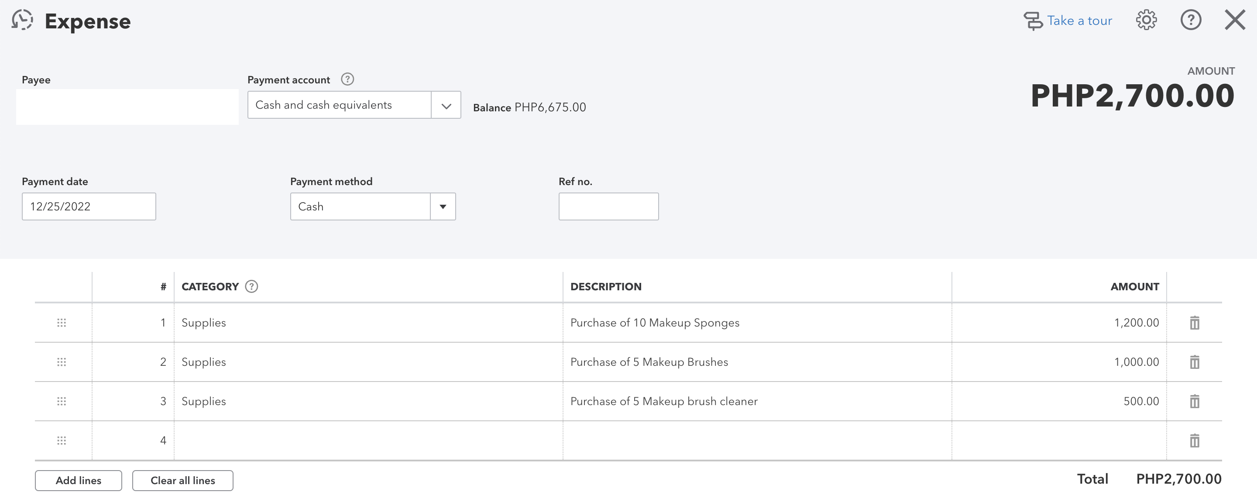Click the Ref no. input box
Viewport: 1257px width, 502px height.
pos(608,207)
